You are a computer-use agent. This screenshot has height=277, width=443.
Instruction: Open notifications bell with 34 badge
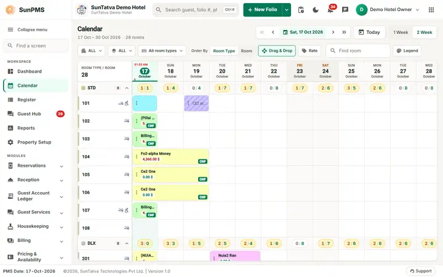[330, 10]
